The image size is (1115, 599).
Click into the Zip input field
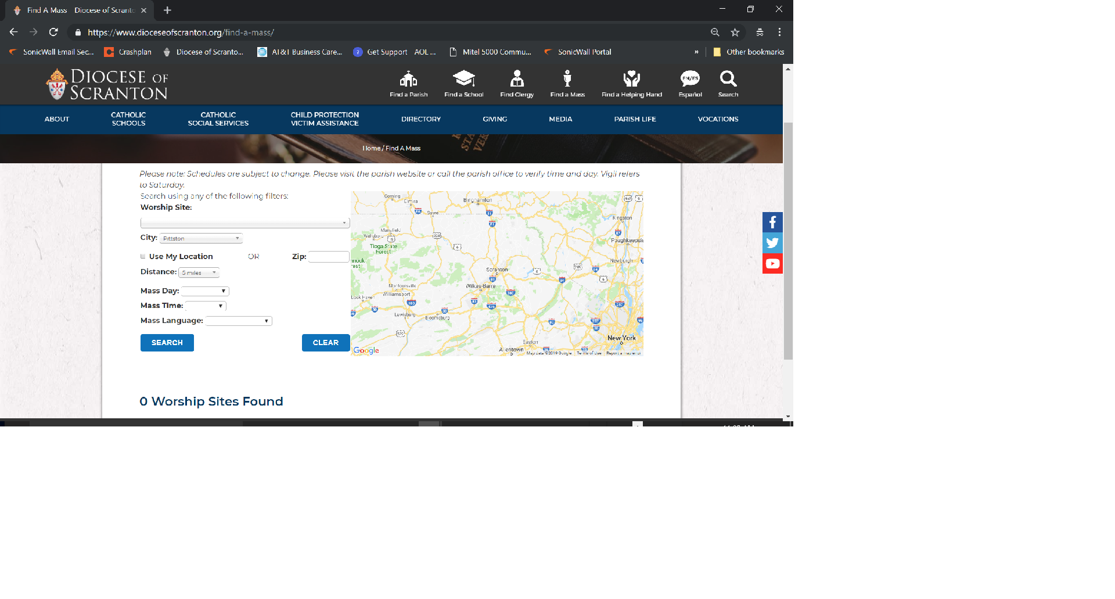tap(329, 257)
